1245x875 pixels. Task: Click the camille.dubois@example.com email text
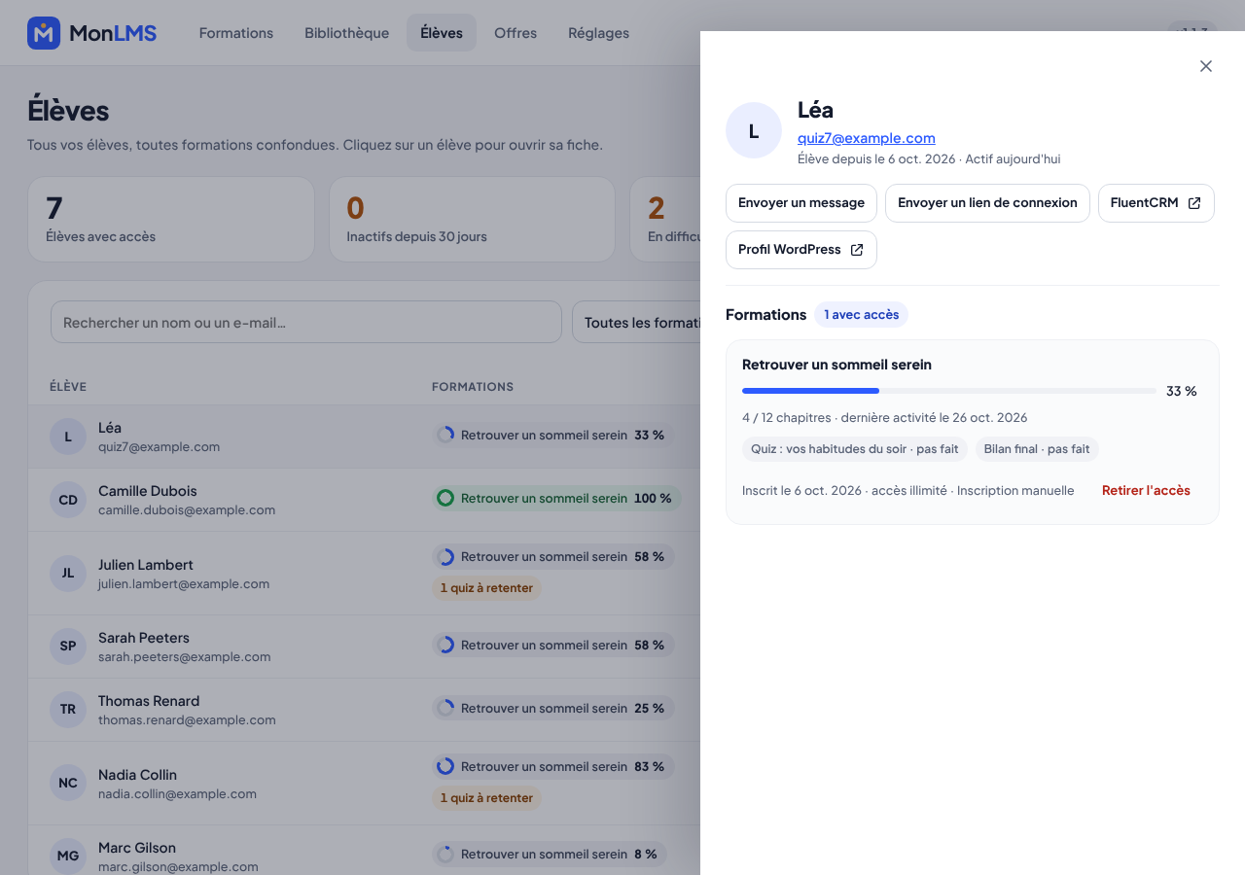(187, 510)
